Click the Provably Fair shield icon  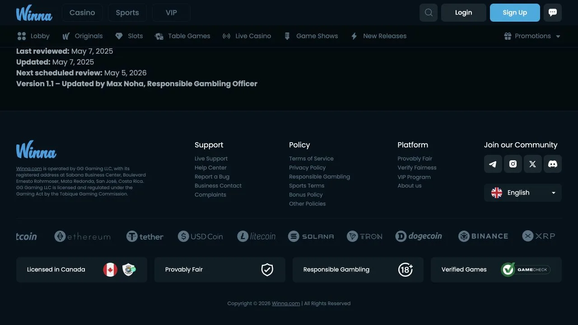point(267,269)
